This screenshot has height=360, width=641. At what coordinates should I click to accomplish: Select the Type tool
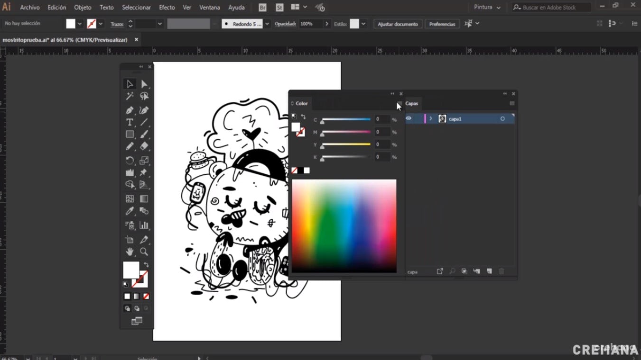click(130, 122)
